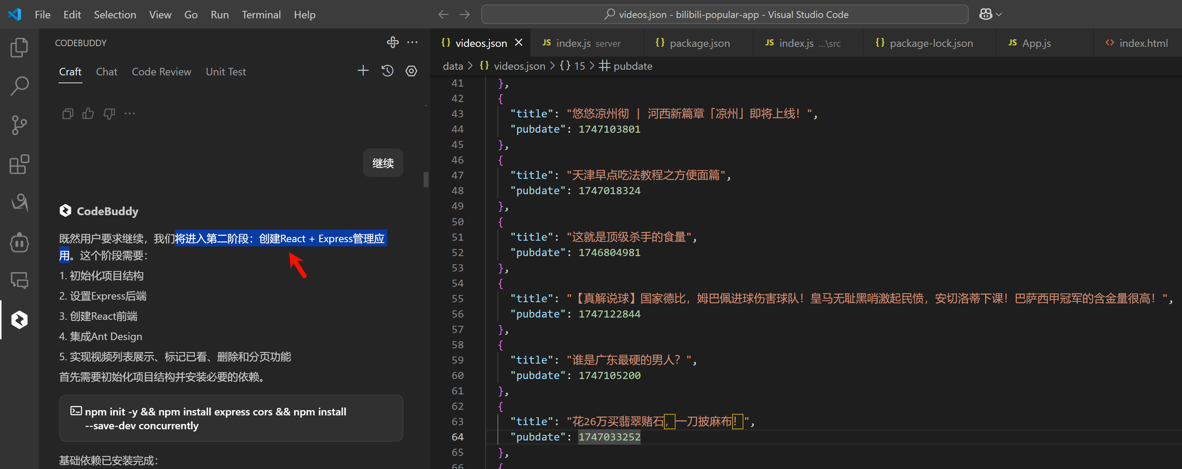Viewport: 1182px width, 469px height.
Task: Open the pubdate breadcrumb dropdown
Action: click(x=632, y=66)
